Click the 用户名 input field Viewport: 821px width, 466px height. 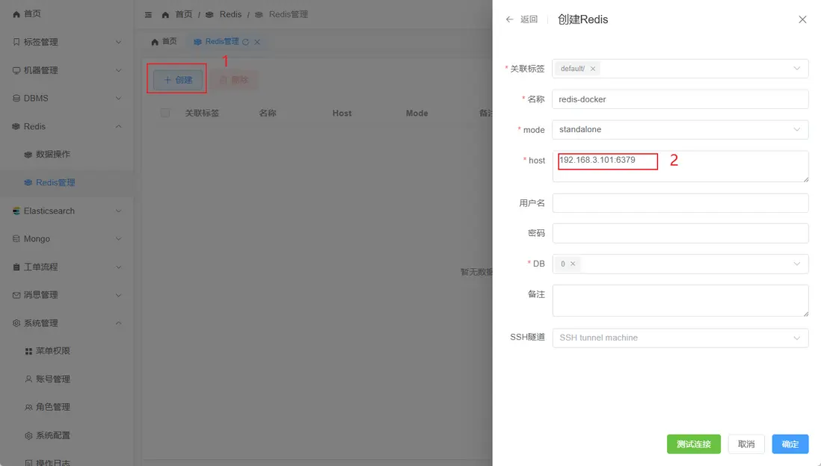(680, 203)
